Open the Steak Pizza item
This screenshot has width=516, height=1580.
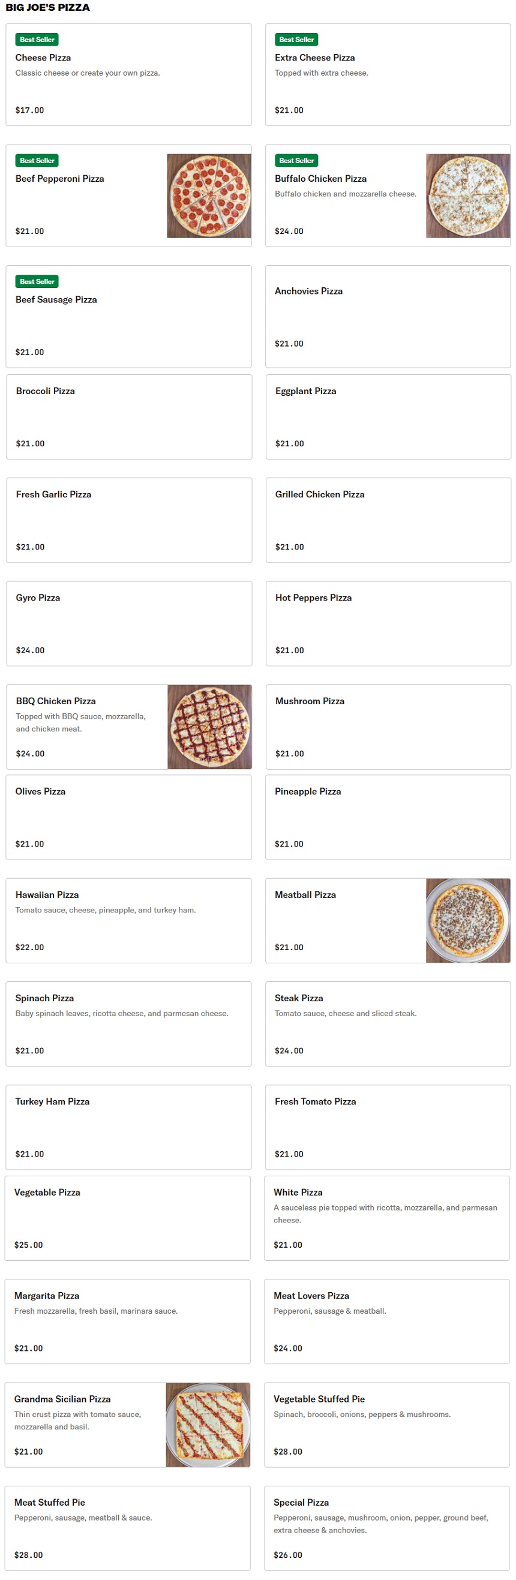pyautogui.click(x=388, y=1023)
